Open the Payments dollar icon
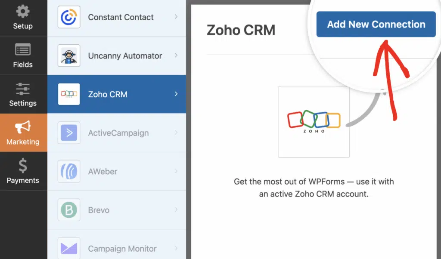This screenshot has height=259, width=441. pyautogui.click(x=23, y=166)
